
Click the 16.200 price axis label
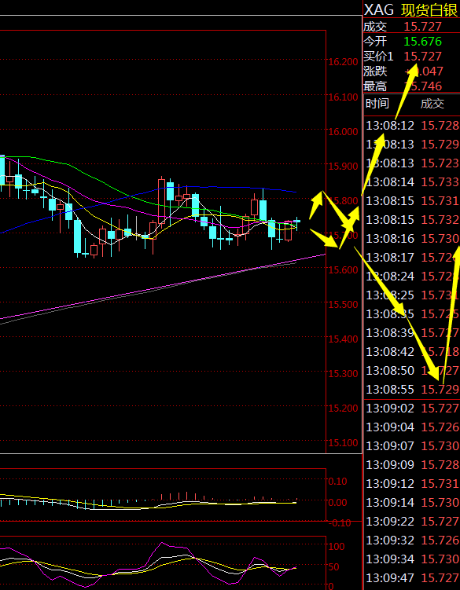(x=343, y=62)
